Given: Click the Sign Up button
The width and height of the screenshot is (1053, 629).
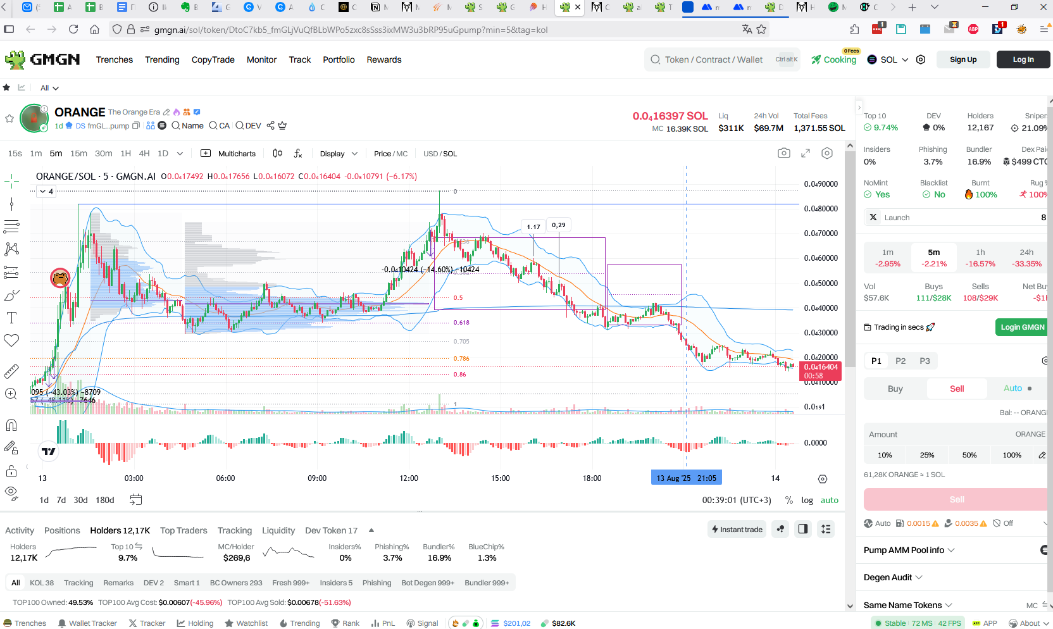Looking at the screenshot, I should tap(963, 59).
